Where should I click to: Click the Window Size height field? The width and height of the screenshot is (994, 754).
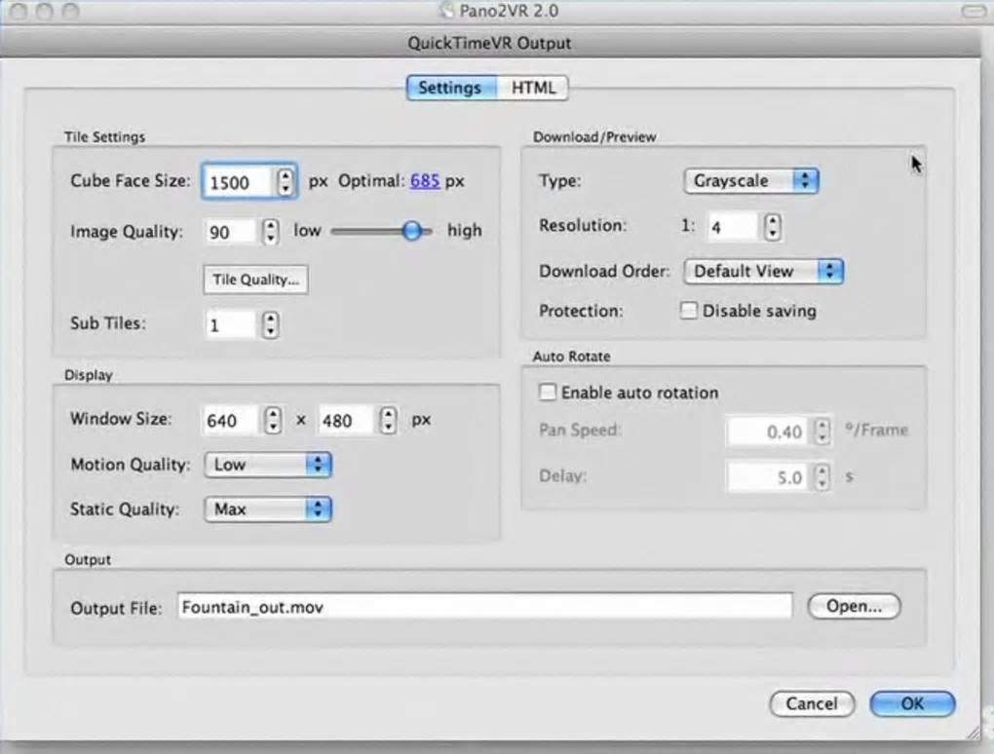(346, 420)
